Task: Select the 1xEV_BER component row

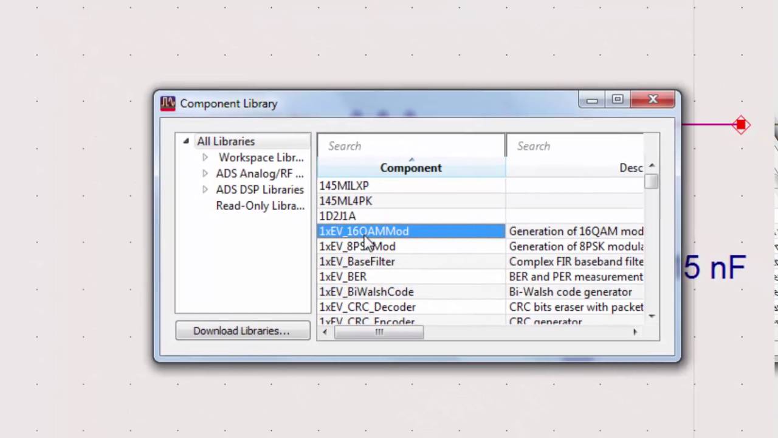Action: (411, 277)
